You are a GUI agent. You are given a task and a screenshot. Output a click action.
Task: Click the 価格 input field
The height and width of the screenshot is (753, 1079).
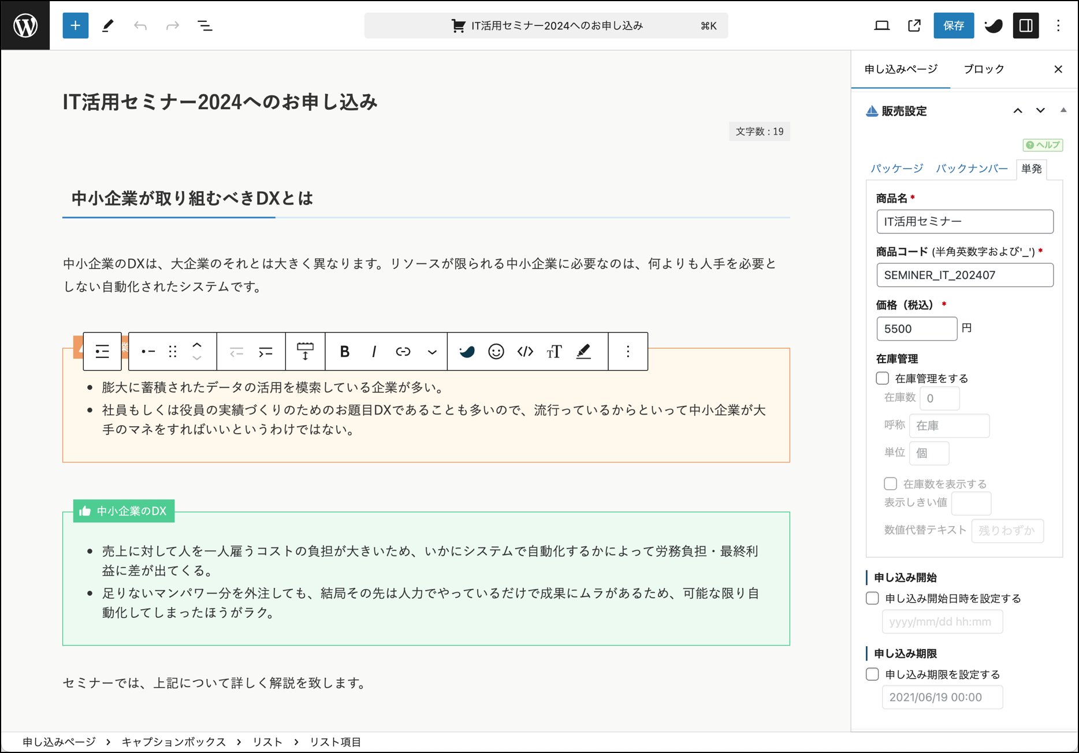(916, 329)
